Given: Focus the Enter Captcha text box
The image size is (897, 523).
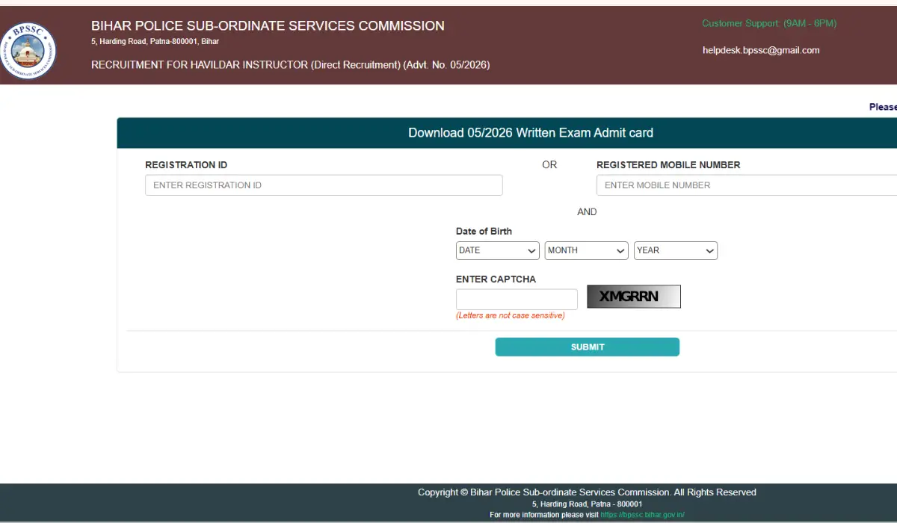Looking at the screenshot, I should (517, 300).
